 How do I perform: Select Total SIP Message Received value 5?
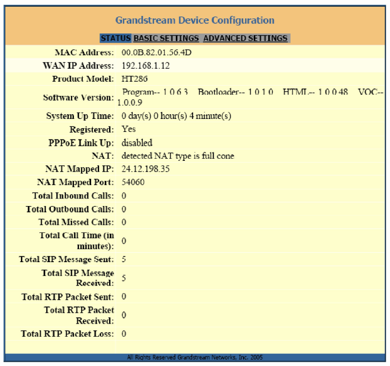pos(124,278)
